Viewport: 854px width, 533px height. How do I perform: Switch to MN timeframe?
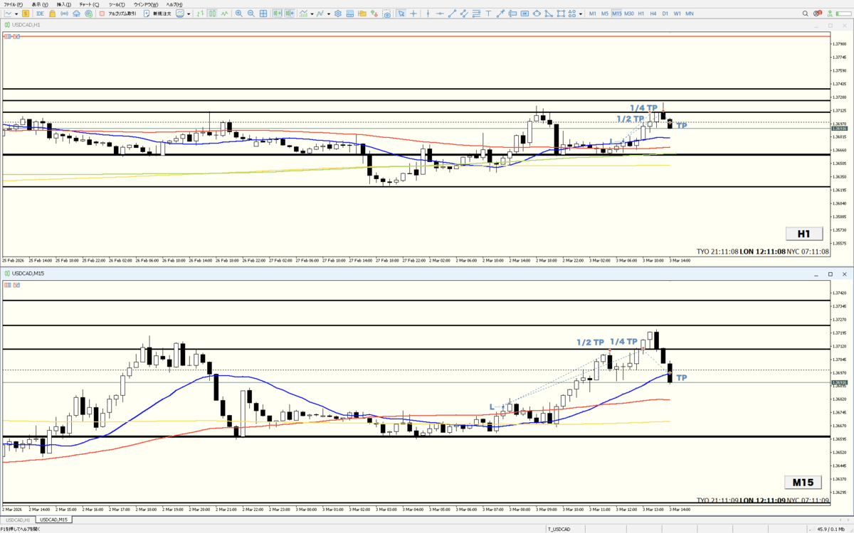point(690,14)
